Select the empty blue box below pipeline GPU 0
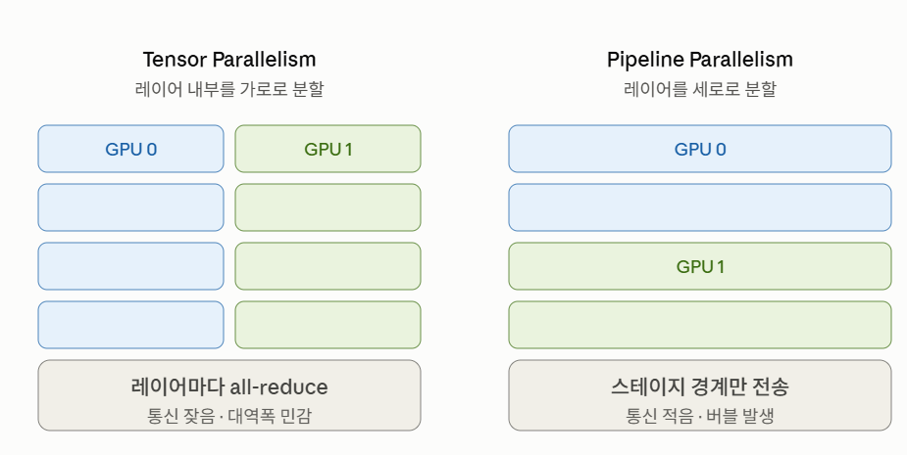Image resolution: width=907 pixels, height=455 pixels. pos(700,207)
